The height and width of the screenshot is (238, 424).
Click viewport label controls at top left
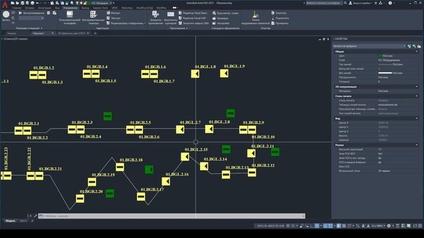15,39
